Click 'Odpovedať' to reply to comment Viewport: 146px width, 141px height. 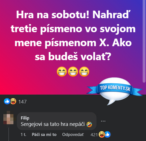click(73, 135)
